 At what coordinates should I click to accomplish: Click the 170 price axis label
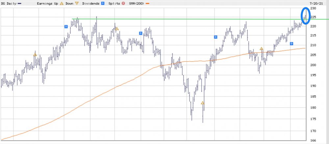(313, 131)
